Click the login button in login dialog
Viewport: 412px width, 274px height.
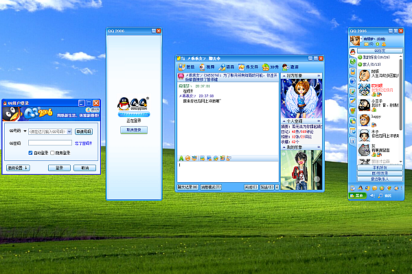59,168
